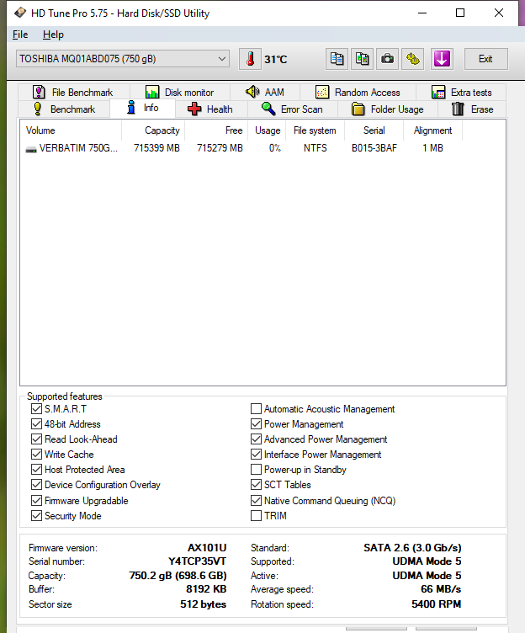Minimize the HD Tune Pro window
This screenshot has height=633, width=525.
[x=422, y=13]
